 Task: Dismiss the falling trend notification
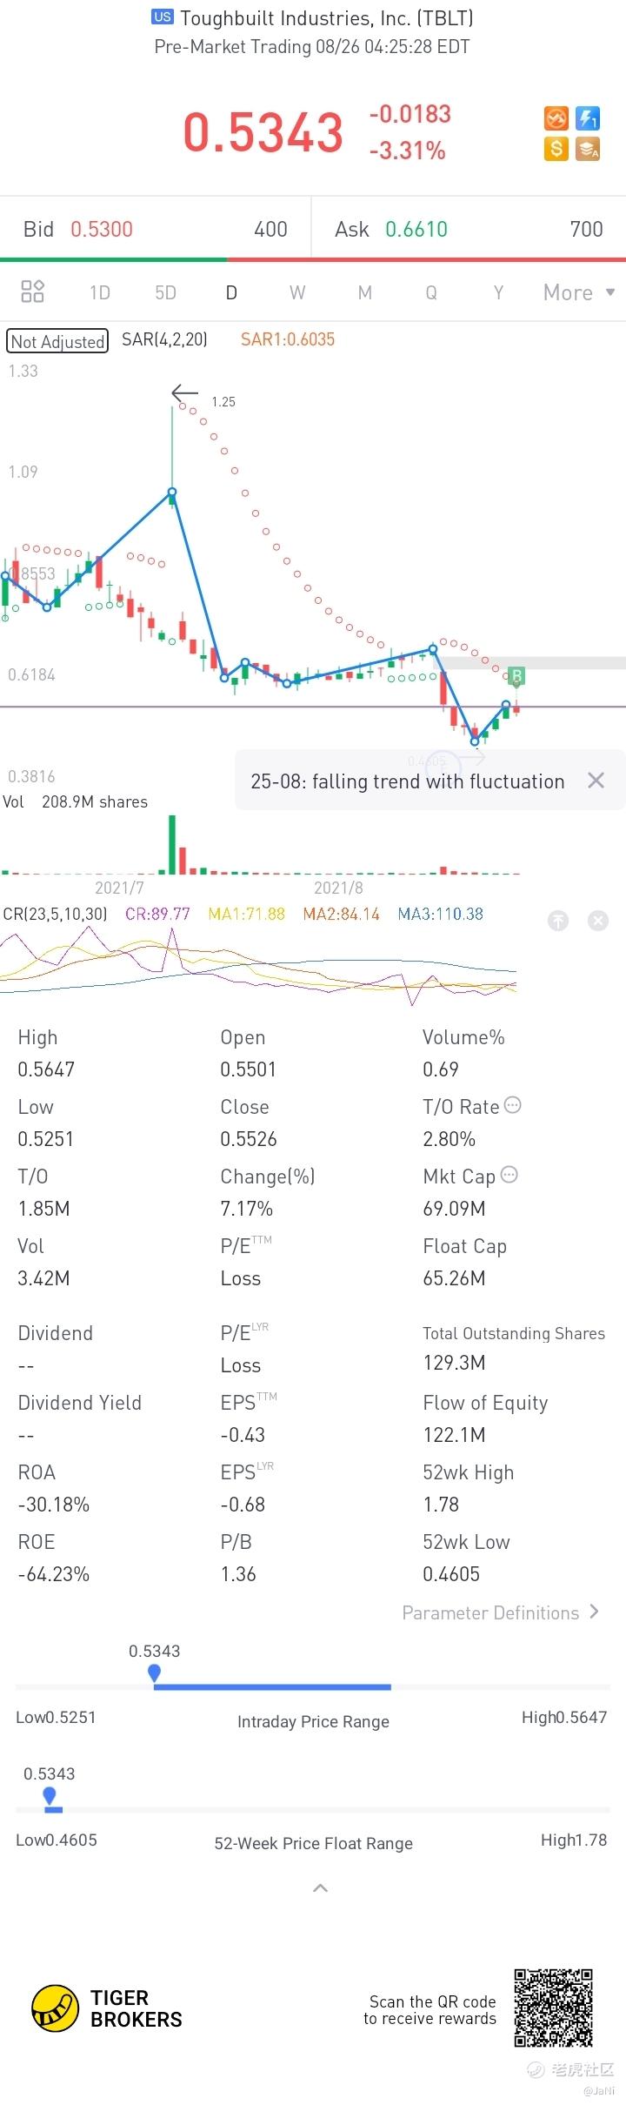coord(596,781)
